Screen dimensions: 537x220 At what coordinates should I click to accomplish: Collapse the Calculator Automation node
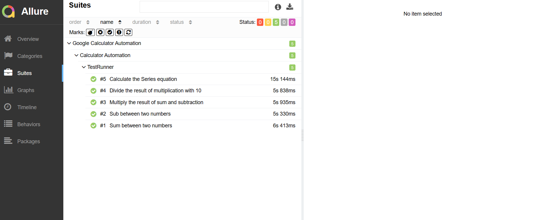pos(76,55)
